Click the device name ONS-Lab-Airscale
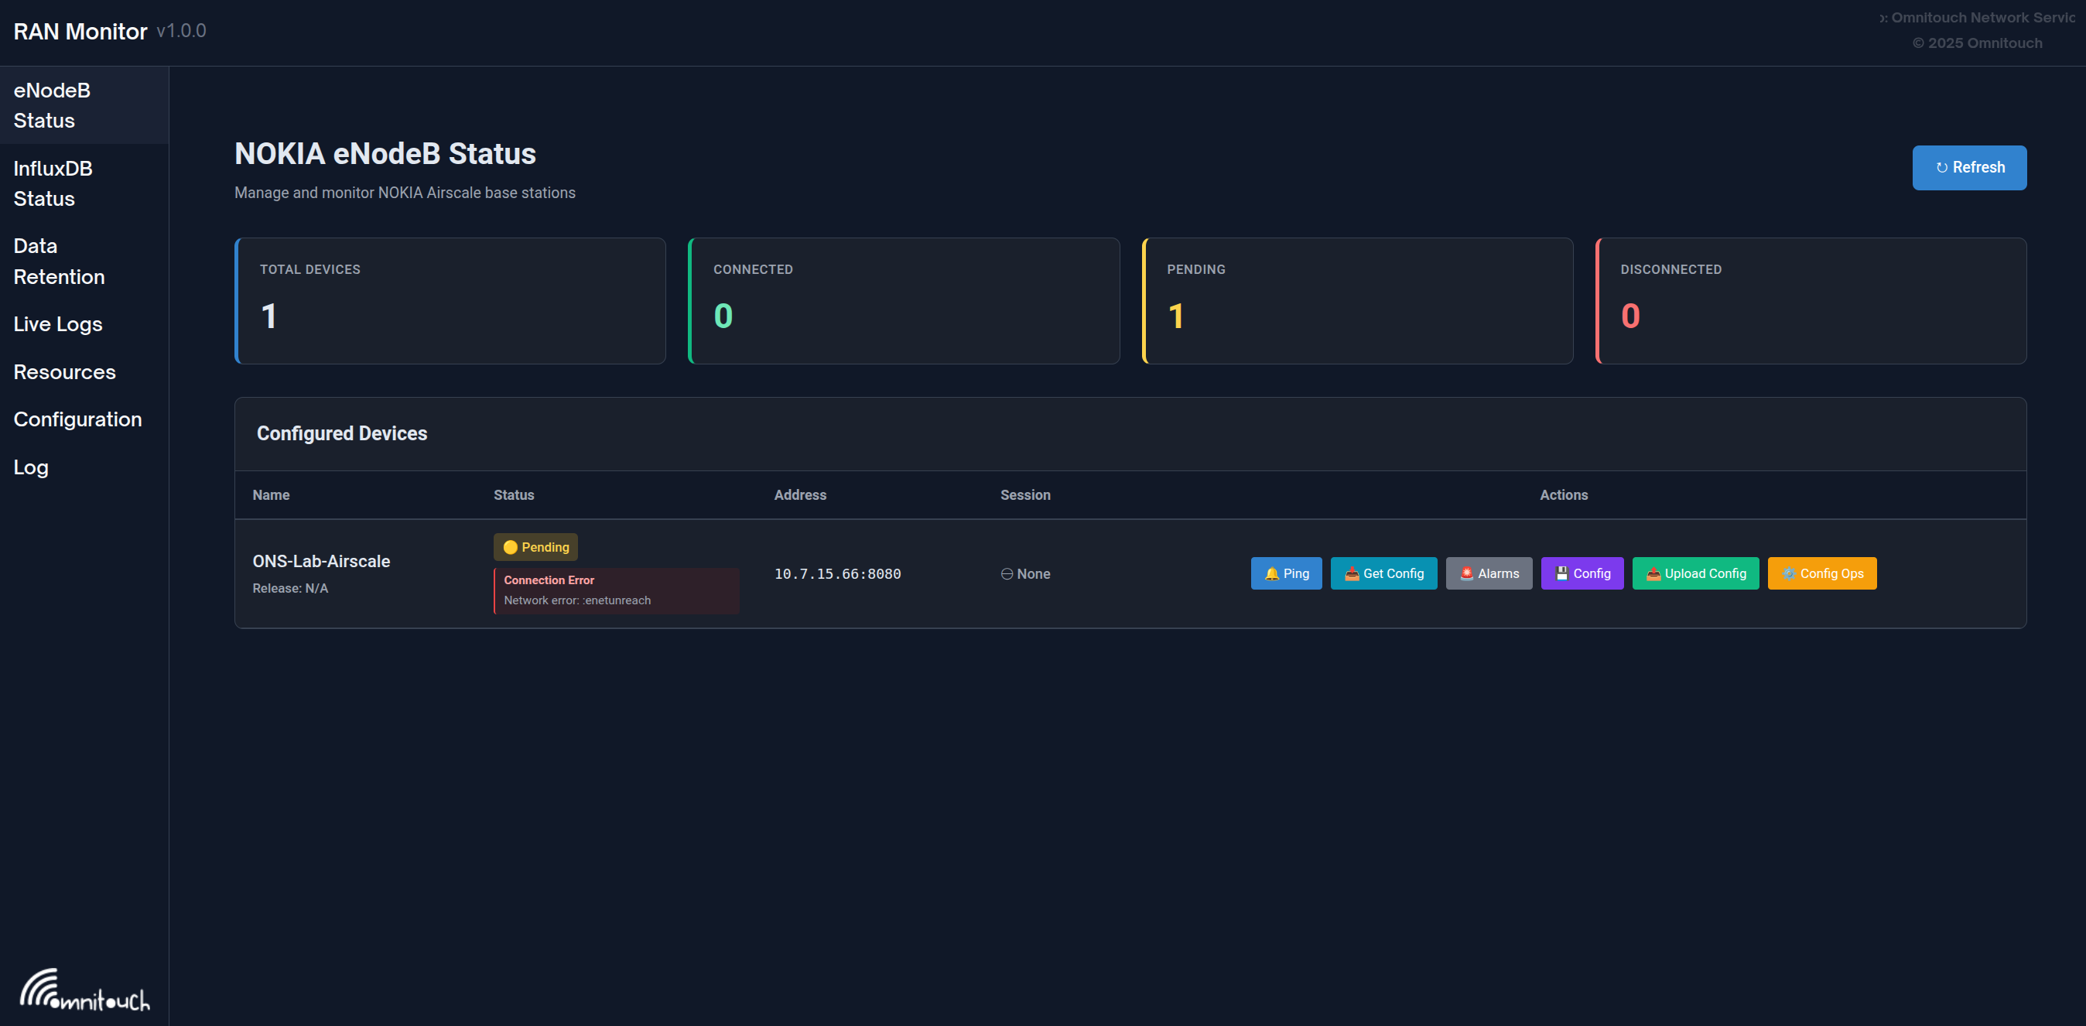Image resolution: width=2086 pixels, height=1026 pixels. [320, 561]
